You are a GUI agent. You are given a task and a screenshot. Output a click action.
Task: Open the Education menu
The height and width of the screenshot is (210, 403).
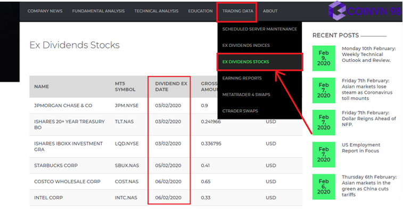click(200, 11)
